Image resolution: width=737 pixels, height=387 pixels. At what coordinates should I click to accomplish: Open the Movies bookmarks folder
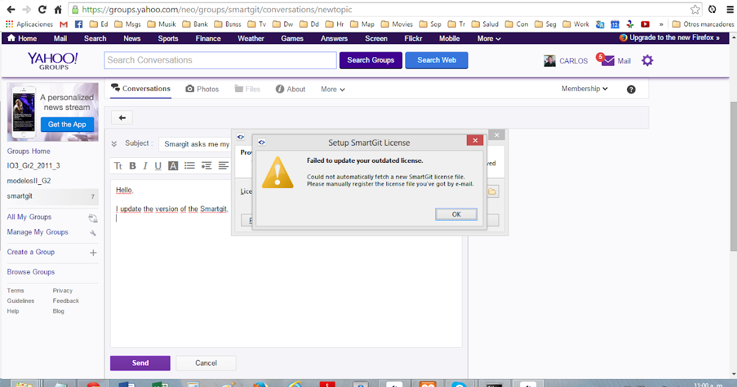(x=397, y=24)
